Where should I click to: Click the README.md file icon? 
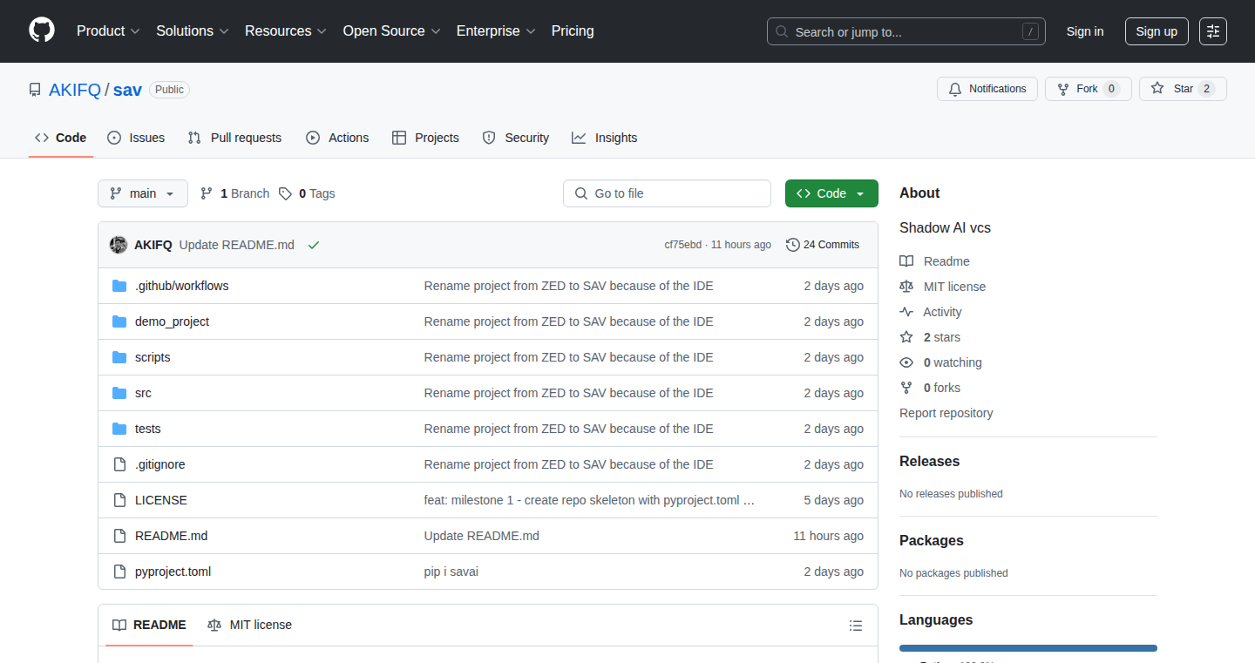pos(119,536)
